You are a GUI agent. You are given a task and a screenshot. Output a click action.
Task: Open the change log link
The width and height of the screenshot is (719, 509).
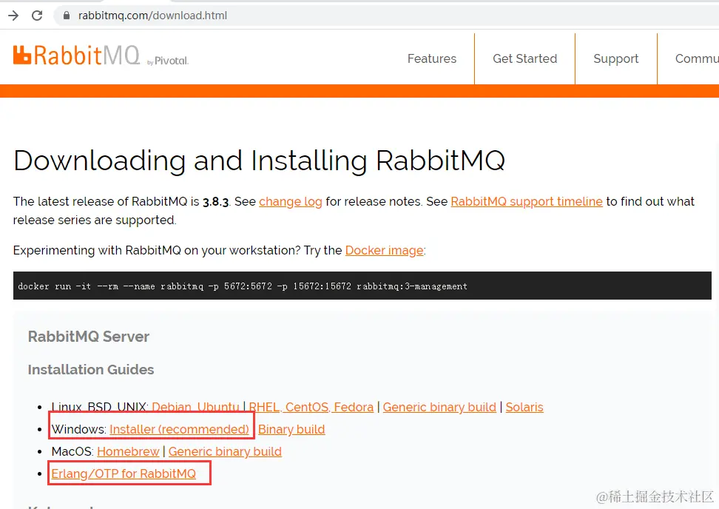[290, 202]
